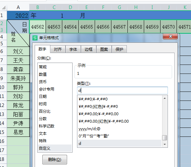Viewport: 191px width, 167px height.
Task: Click the name cell 龚森
Action: pos(18,69)
